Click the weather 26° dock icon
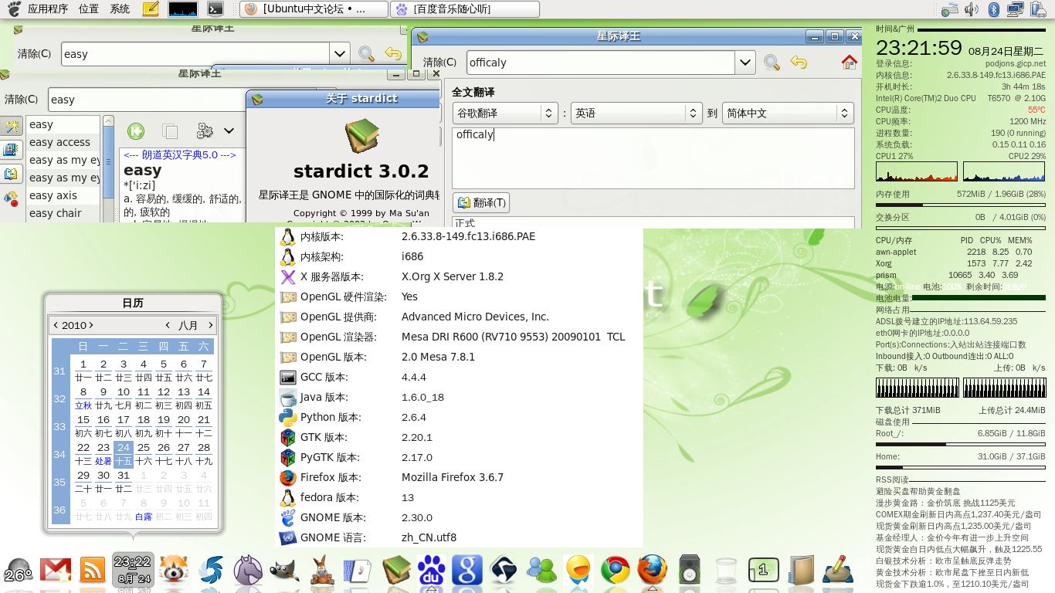 coord(18,571)
